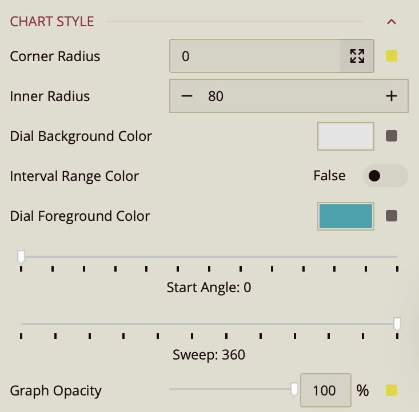The image size is (419, 412).
Task: Click the yellow indicator beside Graph Opacity
Action: click(x=392, y=390)
